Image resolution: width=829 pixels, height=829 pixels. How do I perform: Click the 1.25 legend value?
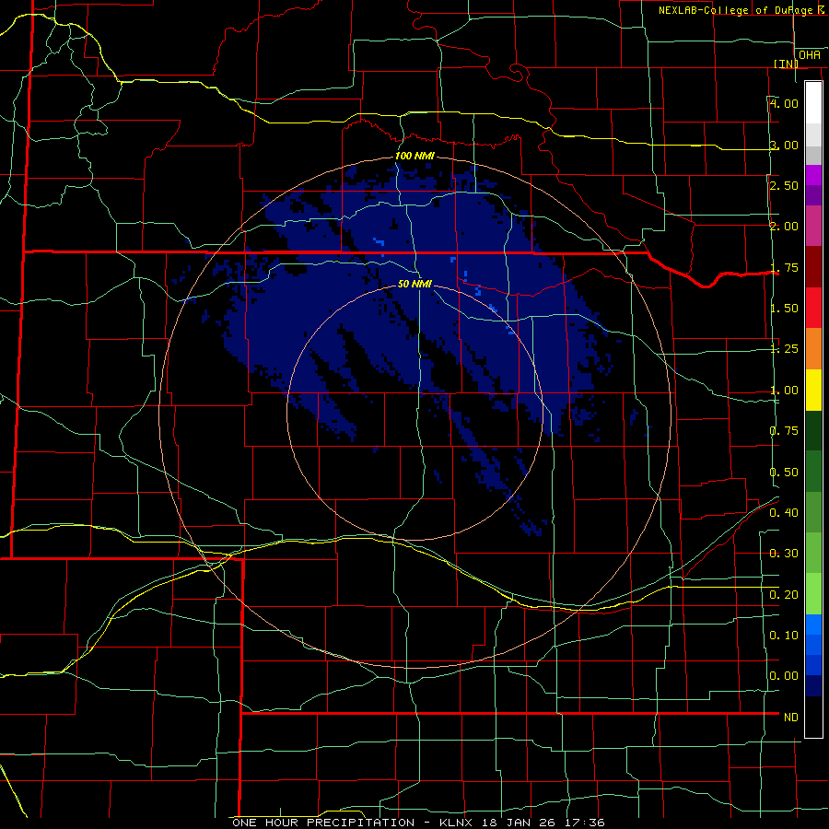point(784,349)
